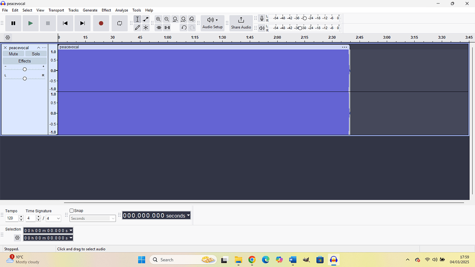This screenshot has width=475, height=267.
Task: Solo the peacevocal track
Action: coord(36,53)
